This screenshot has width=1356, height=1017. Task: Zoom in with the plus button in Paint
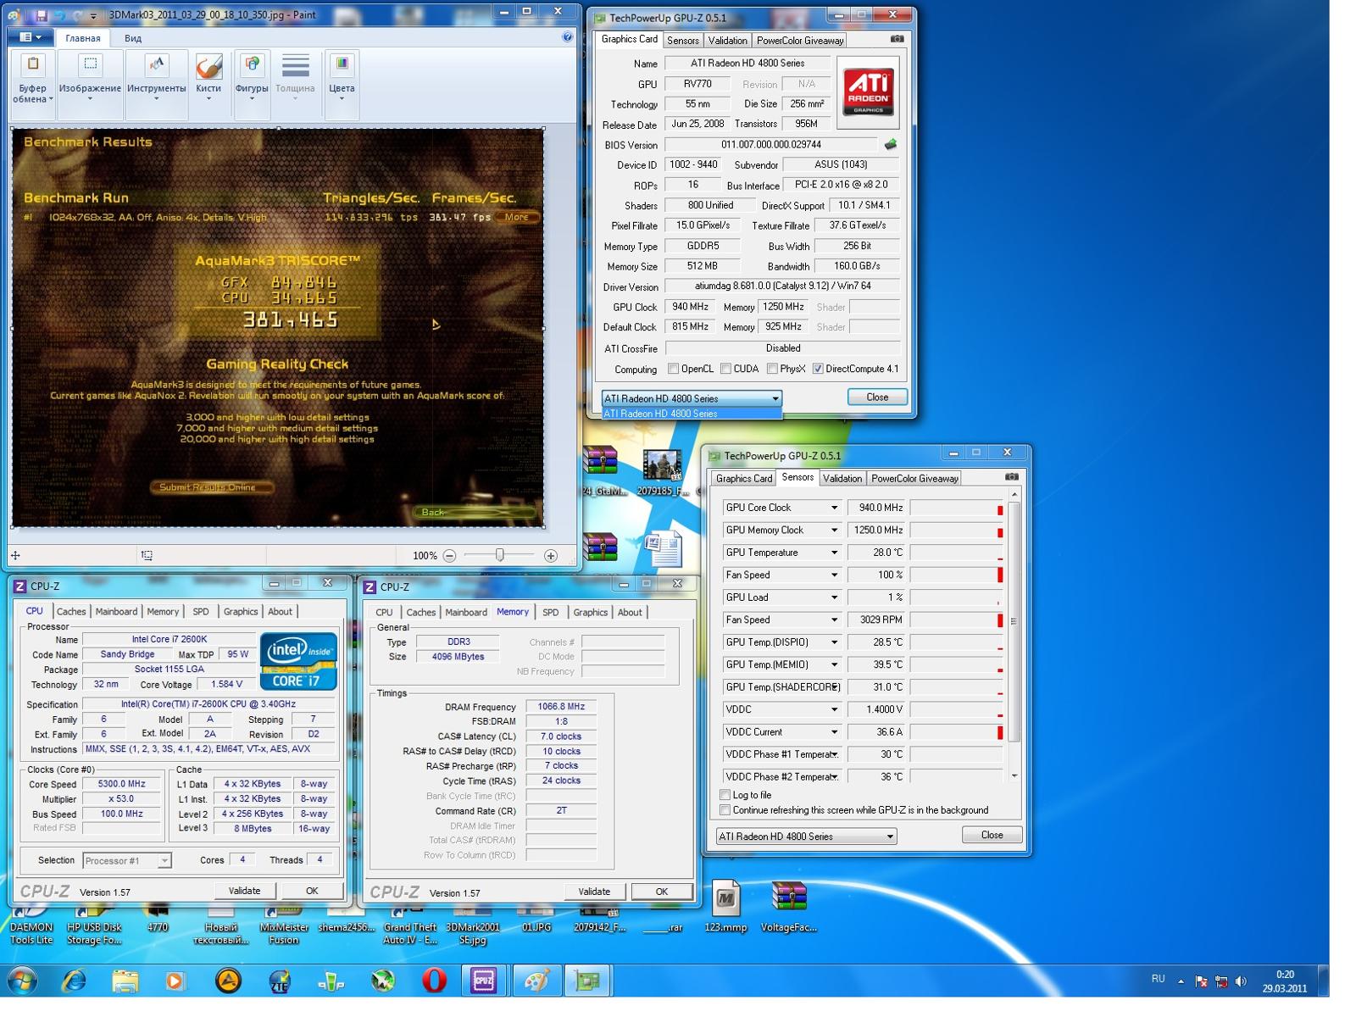(551, 556)
